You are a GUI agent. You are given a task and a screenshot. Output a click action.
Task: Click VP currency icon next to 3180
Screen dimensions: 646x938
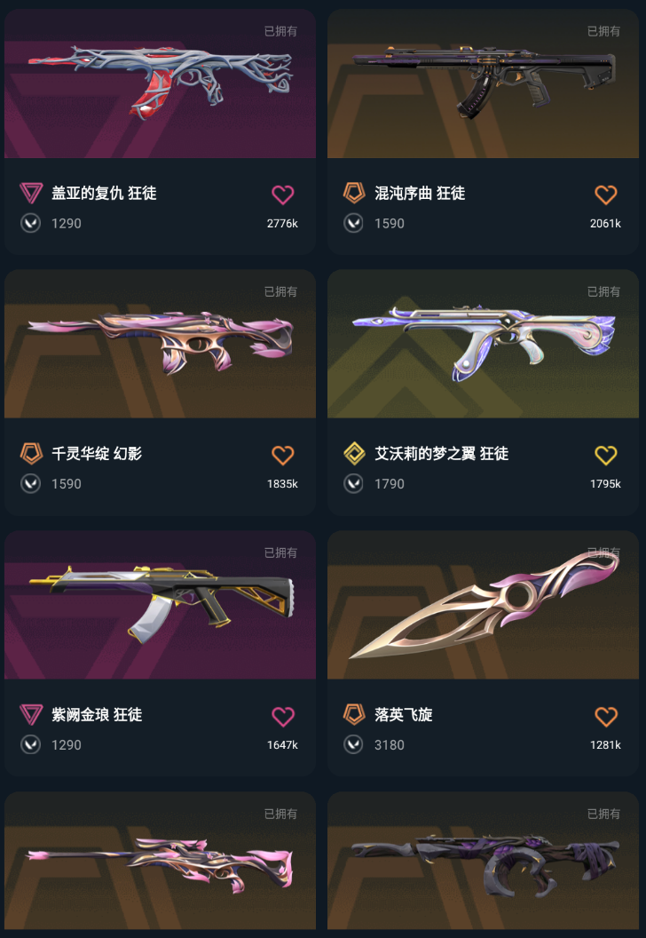point(353,744)
